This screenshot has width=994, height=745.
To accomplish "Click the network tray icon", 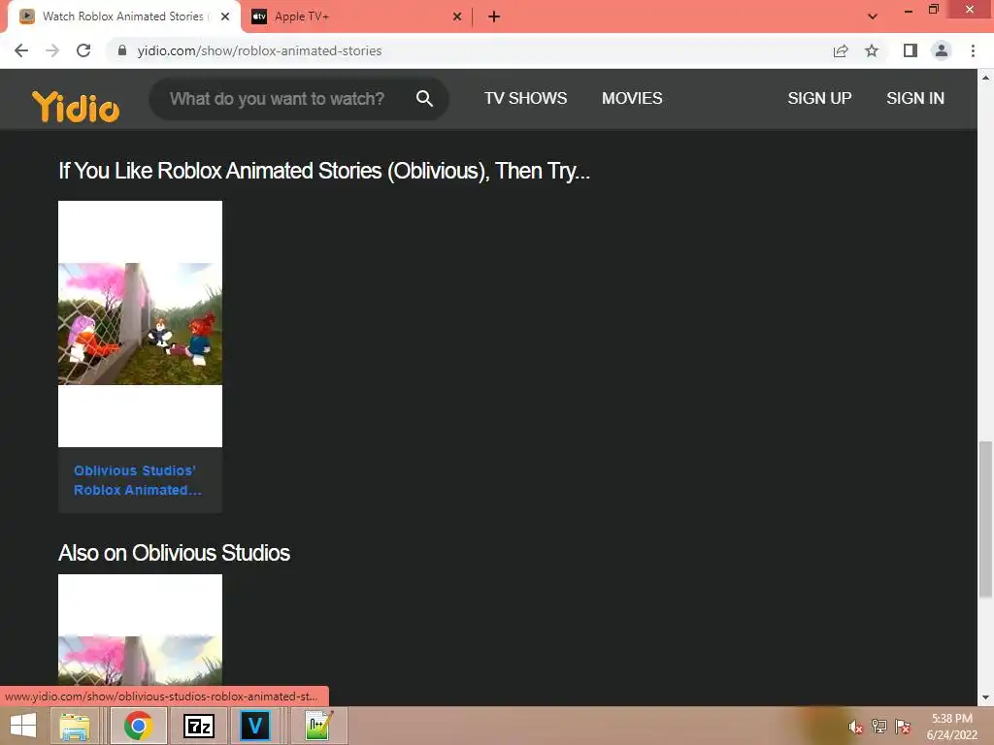I will pyautogui.click(x=879, y=727).
